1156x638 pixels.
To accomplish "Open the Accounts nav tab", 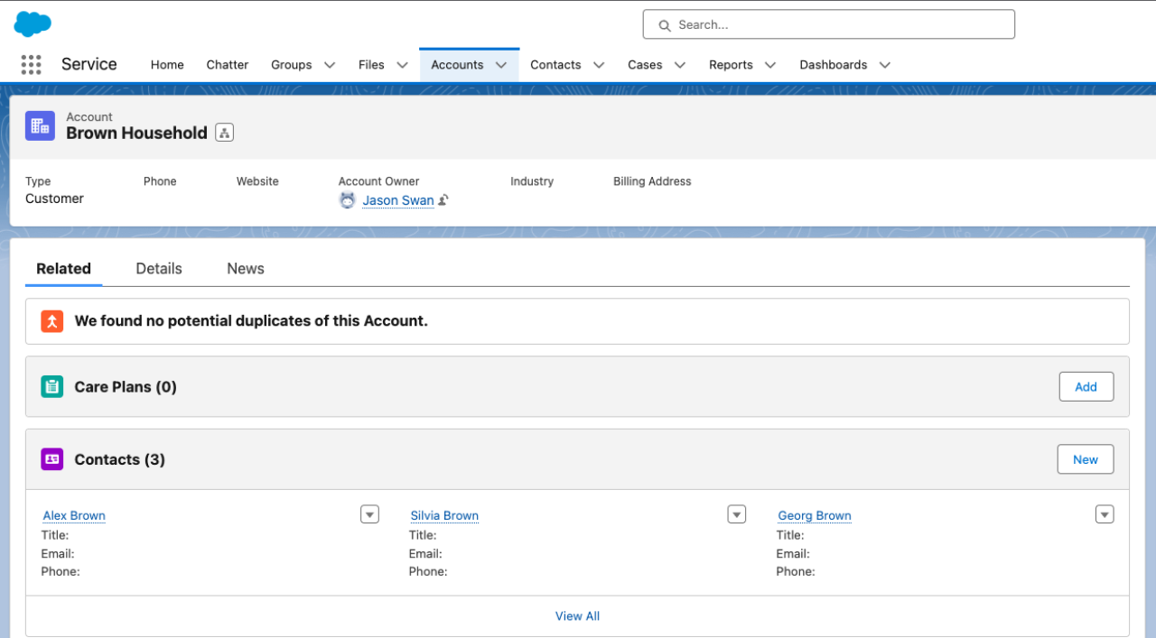I will tap(457, 65).
